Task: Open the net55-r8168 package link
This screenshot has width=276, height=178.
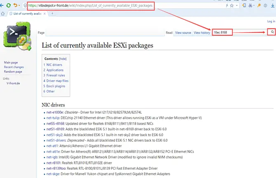Action: point(55,123)
